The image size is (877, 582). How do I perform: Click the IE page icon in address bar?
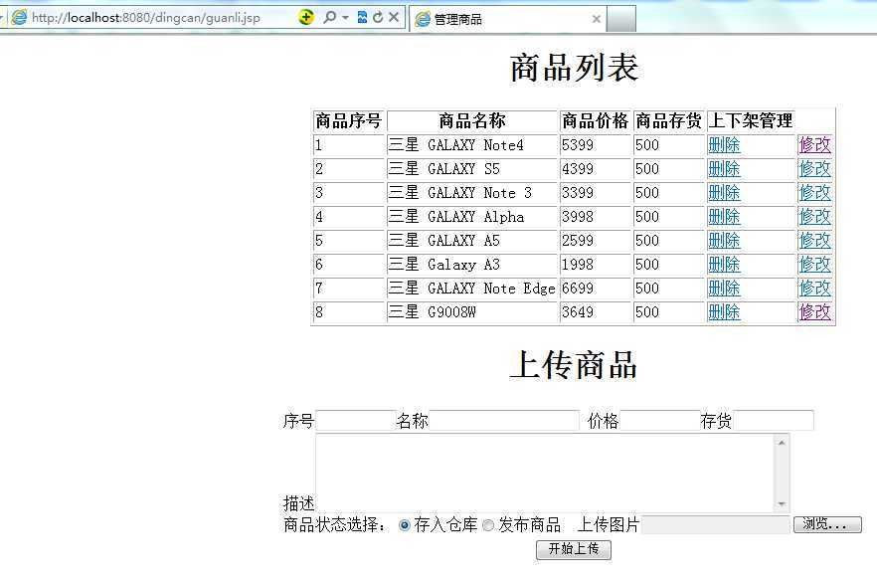pos(19,17)
